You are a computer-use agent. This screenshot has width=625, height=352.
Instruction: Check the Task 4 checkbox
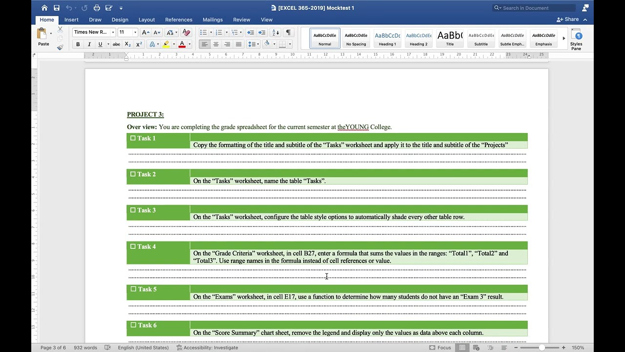(133, 246)
